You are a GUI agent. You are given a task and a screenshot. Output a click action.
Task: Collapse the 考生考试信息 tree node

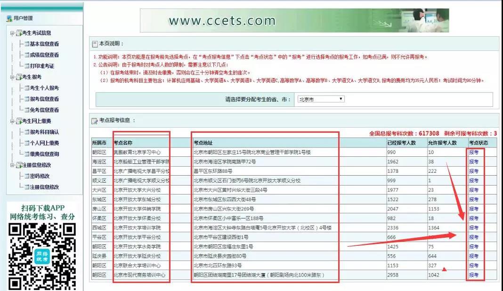pos(12,33)
